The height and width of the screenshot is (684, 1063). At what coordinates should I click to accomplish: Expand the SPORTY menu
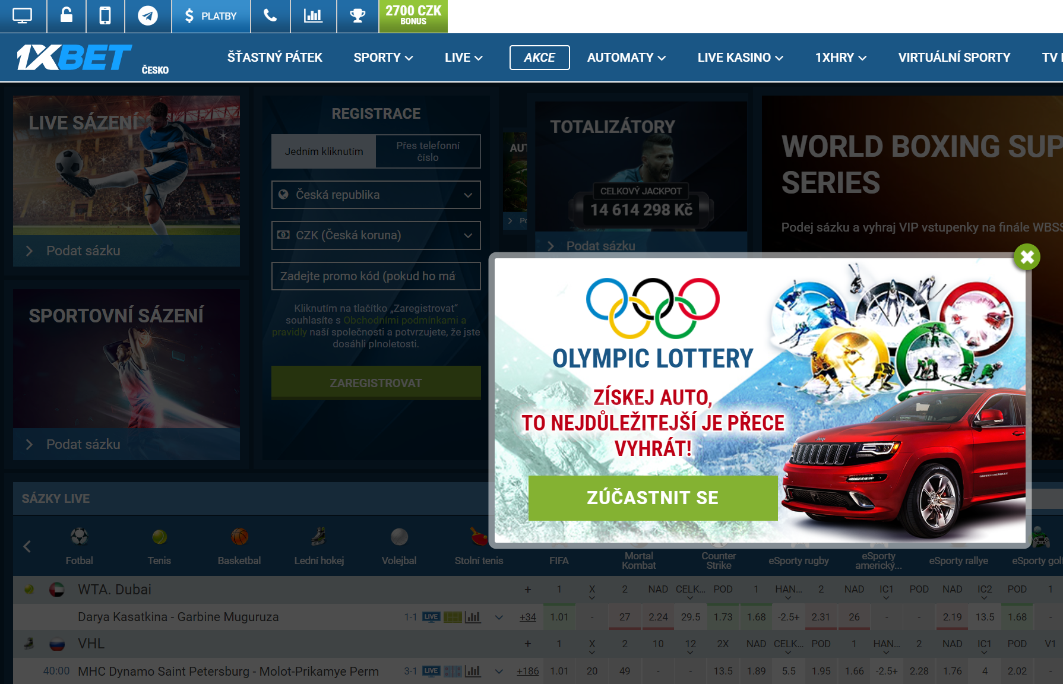click(x=383, y=58)
